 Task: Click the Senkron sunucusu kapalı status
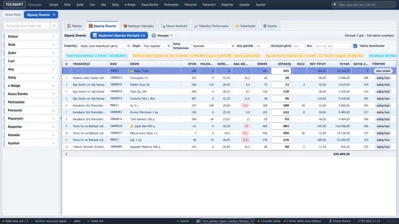click(x=50, y=221)
